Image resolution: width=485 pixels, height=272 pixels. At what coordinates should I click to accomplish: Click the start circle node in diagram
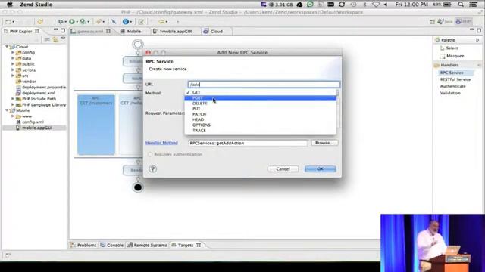pyautogui.click(x=138, y=45)
